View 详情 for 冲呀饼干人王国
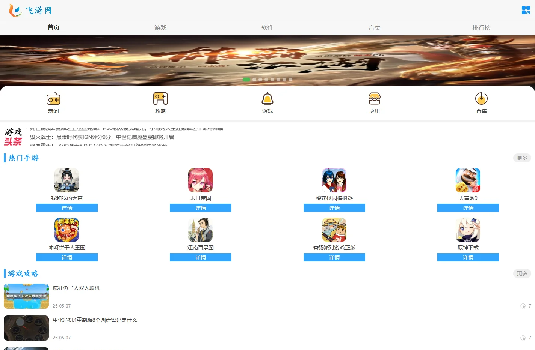 click(67, 257)
